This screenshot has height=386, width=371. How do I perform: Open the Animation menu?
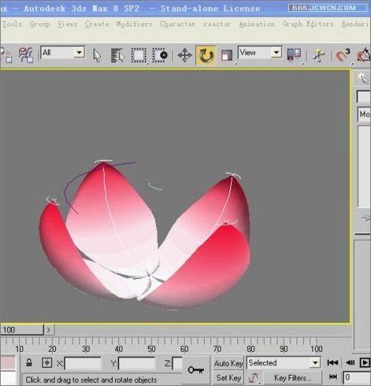point(257,24)
